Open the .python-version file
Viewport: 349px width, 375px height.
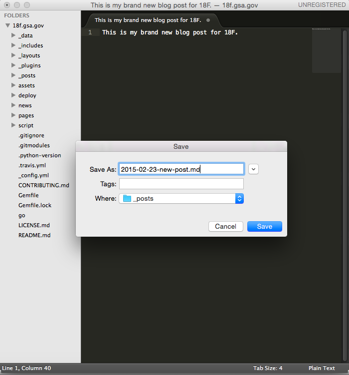(x=39, y=155)
